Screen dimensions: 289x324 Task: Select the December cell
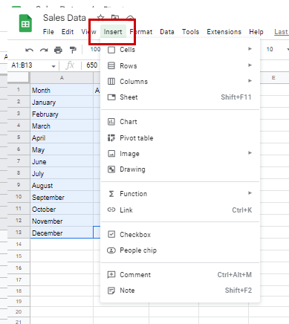pos(62,233)
